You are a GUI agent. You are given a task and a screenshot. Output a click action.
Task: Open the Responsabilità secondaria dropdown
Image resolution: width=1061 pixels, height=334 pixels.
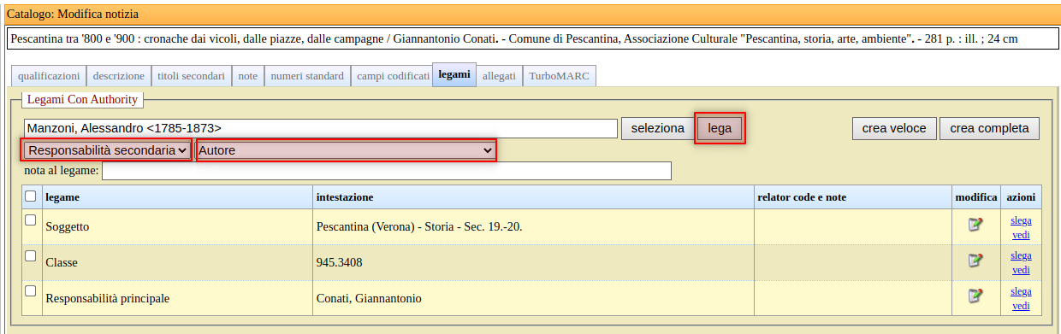[107, 150]
